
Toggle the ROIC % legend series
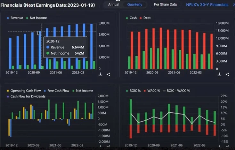tap(133, 91)
